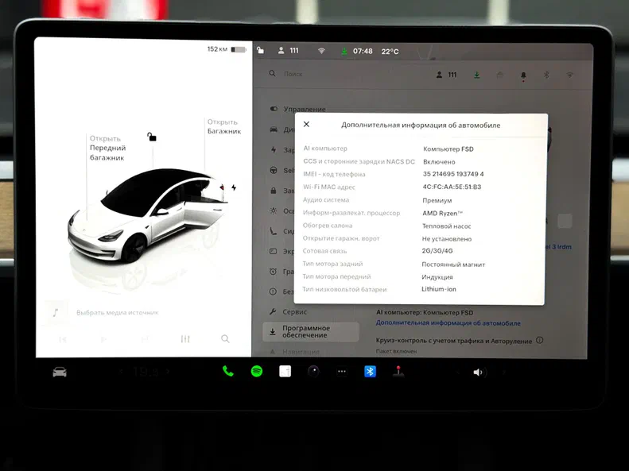Viewport: 629px width, 471px height.
Task: Tap the notifications bell icon
Action: coord(523,75)
